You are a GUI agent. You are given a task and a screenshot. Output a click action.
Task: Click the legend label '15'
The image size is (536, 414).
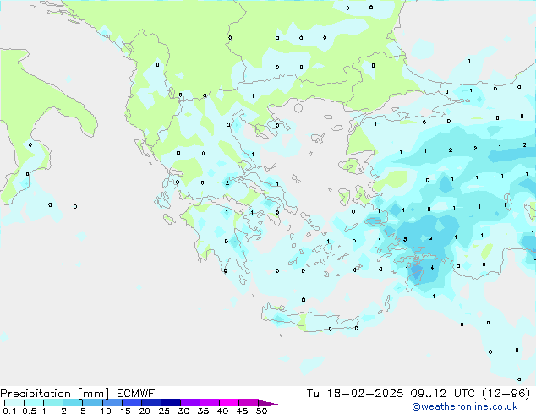(125, 411)
